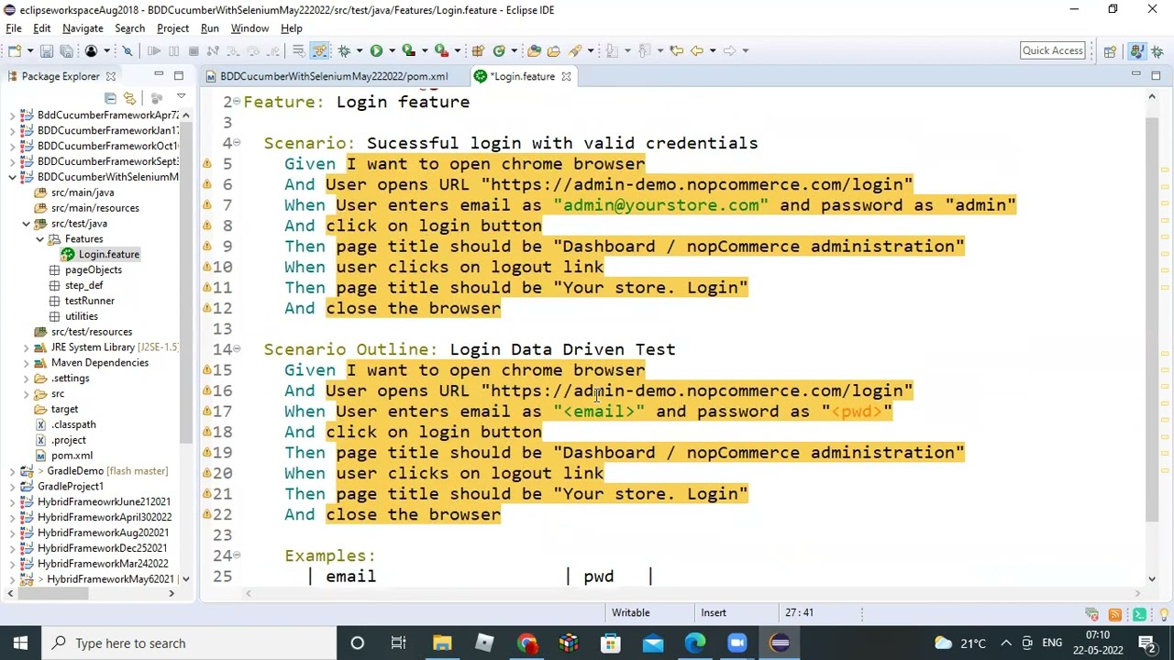Fold the Scenario block at line 4
Screen dimensions: 1174x660
[x=237, y=142]
